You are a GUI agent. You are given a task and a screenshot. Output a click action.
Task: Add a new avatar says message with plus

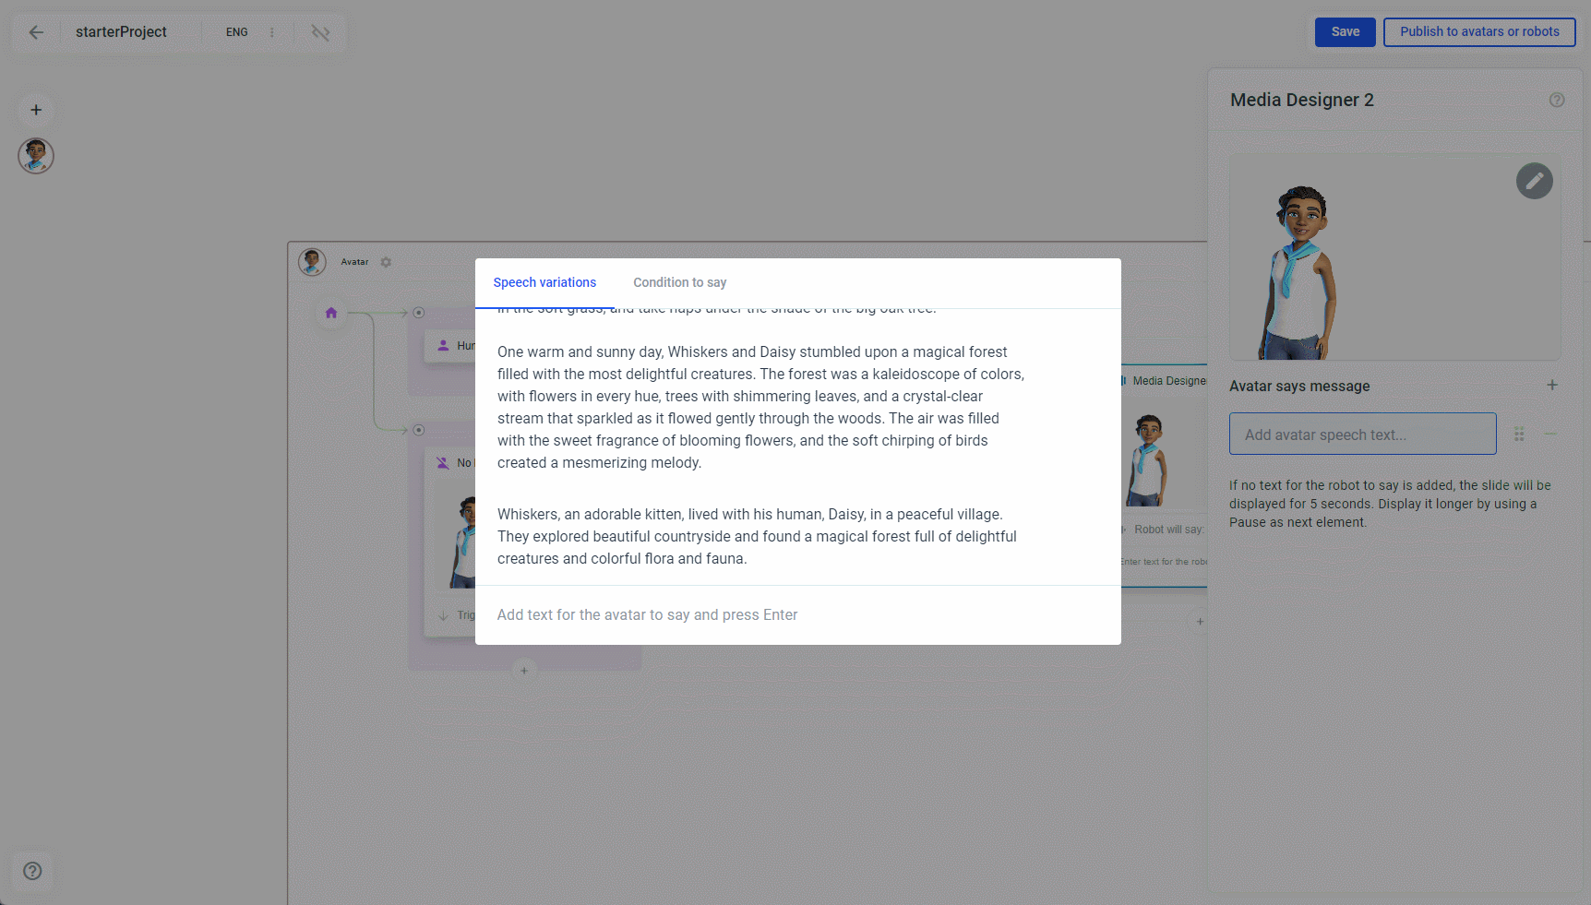(1552, 386)
